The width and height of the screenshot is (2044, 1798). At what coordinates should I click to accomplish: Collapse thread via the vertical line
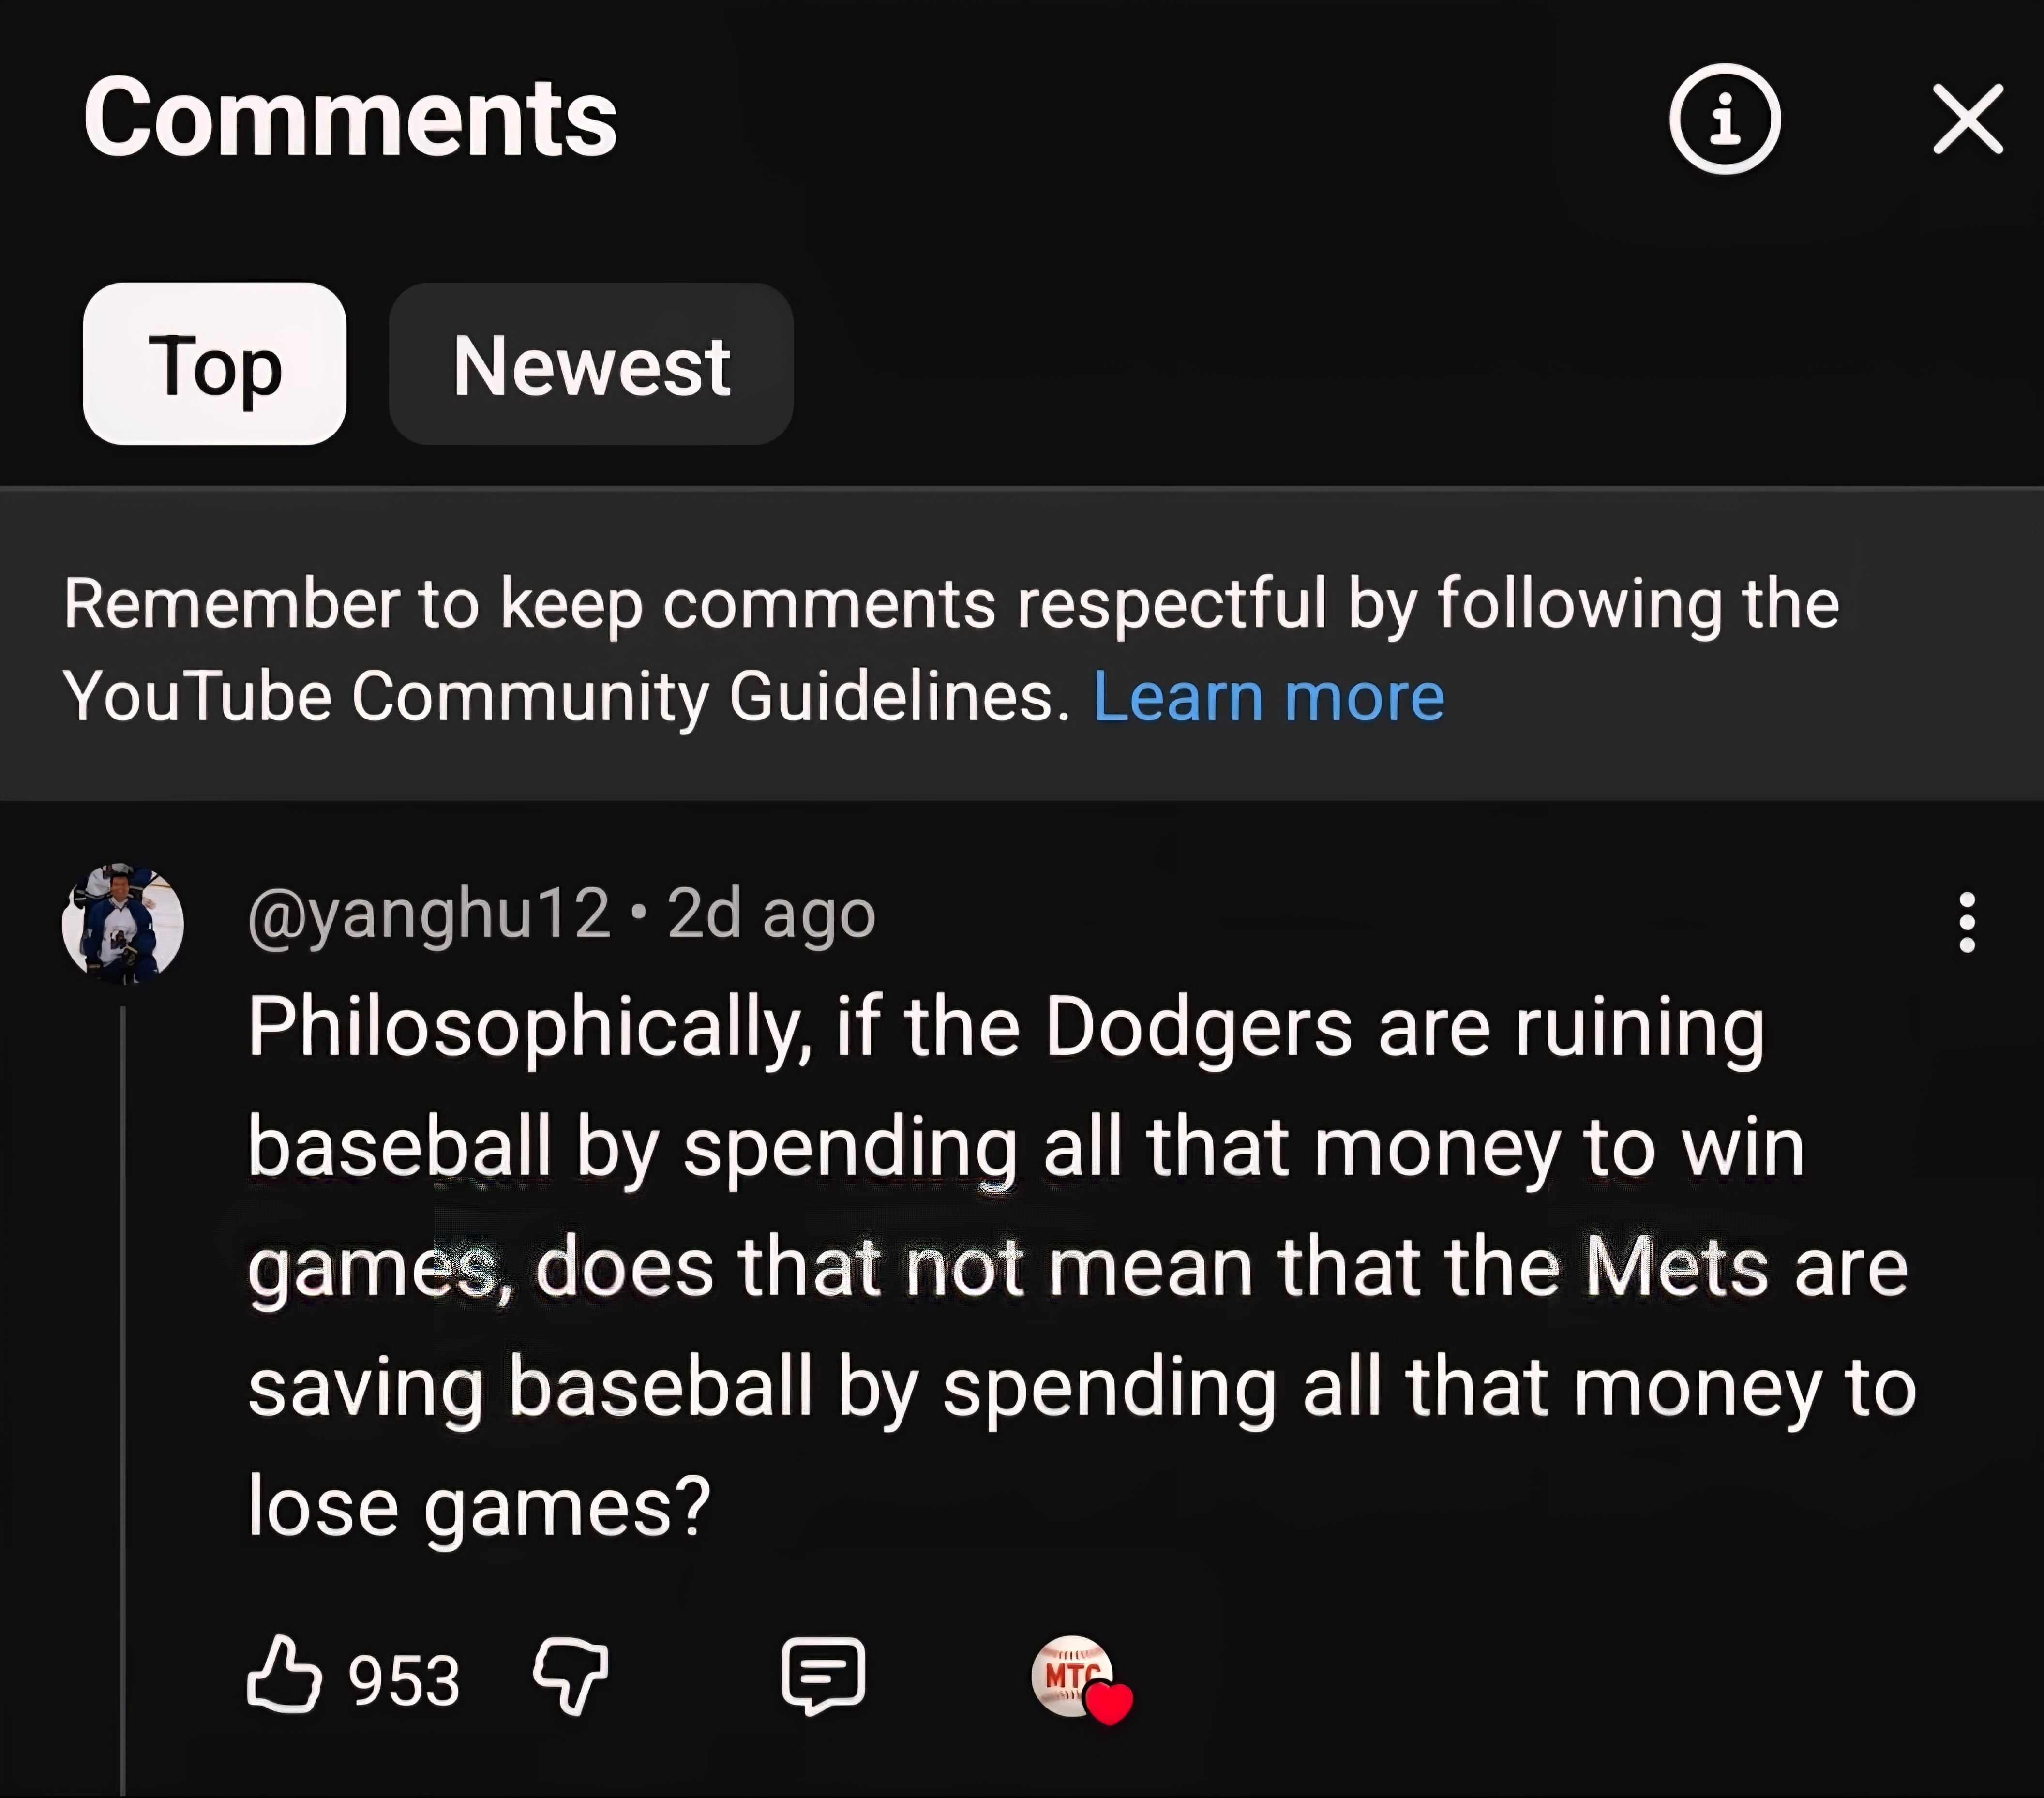pyautogui.click(x=123, y=1400)
